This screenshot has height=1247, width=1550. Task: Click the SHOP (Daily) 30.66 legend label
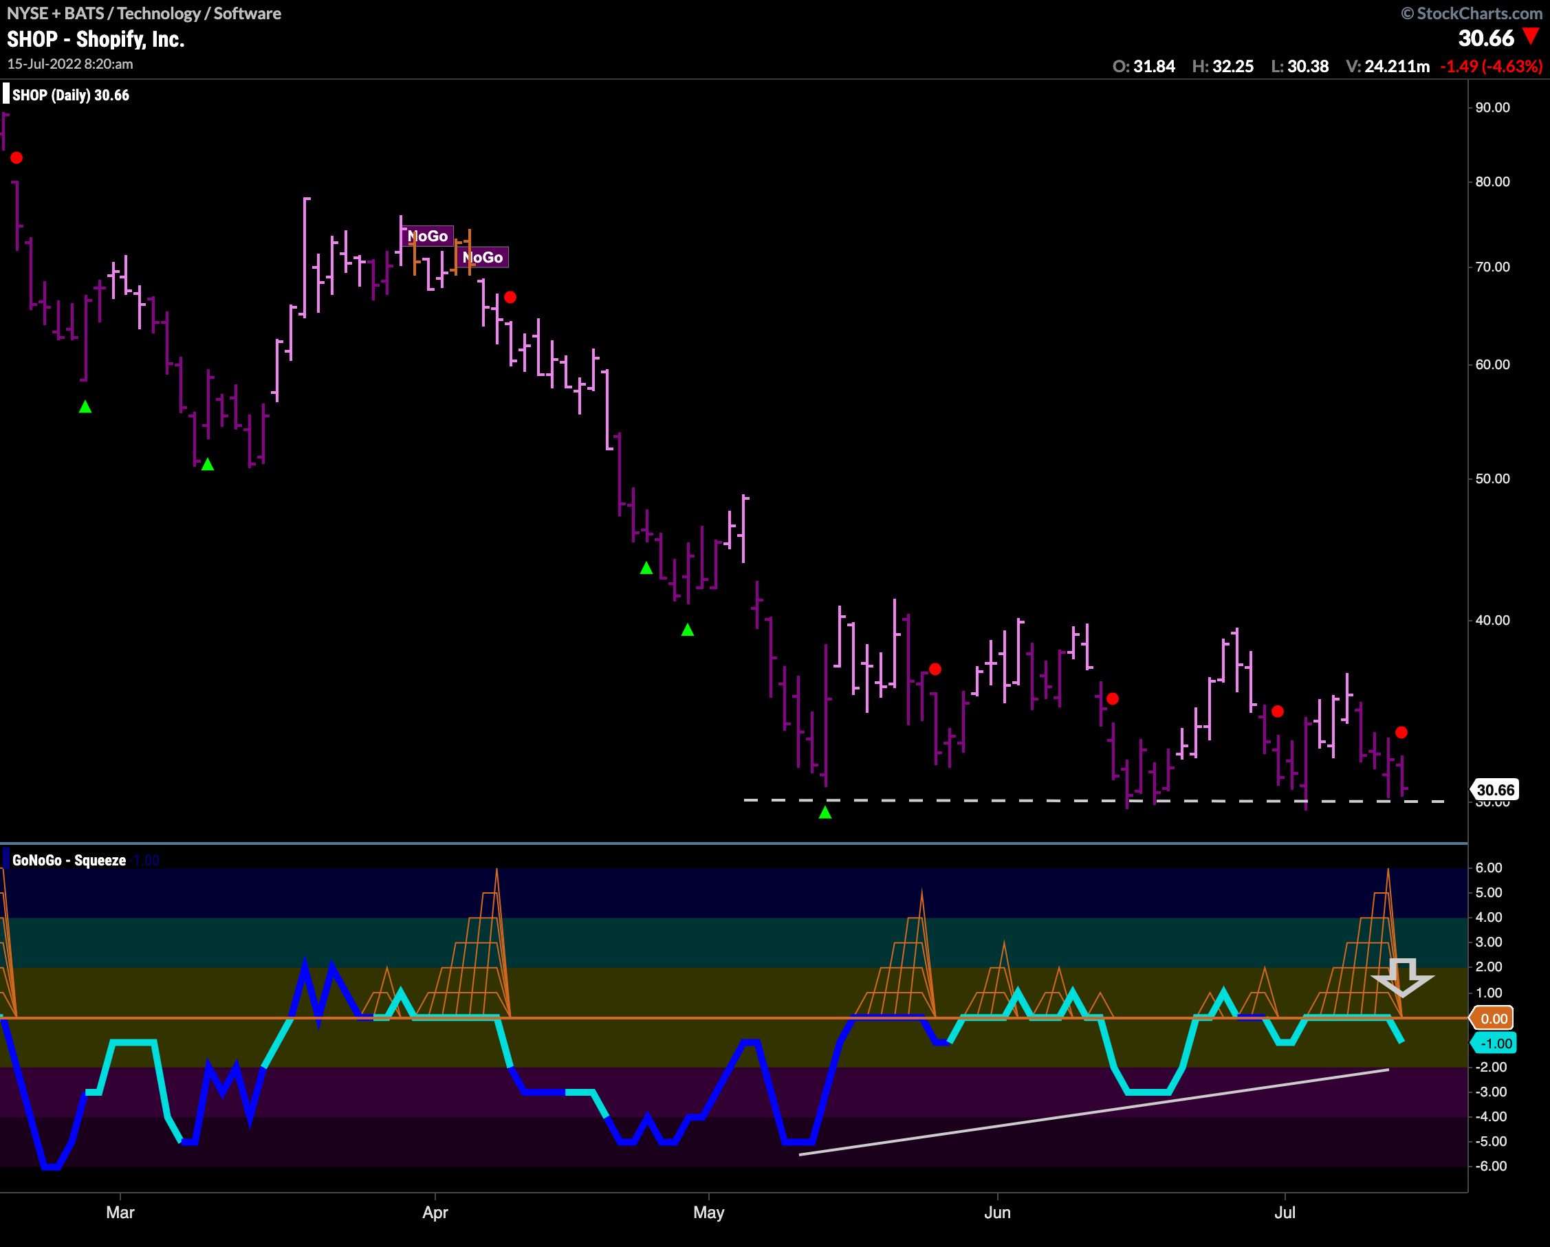70,95
